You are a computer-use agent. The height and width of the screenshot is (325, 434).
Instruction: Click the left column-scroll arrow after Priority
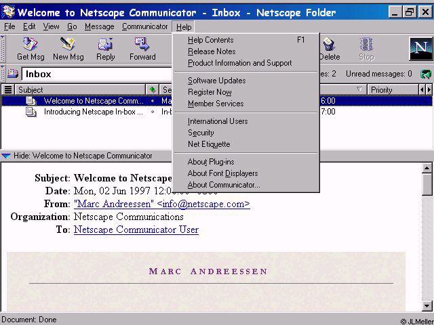pyautogui.click(x=422, y=89)
